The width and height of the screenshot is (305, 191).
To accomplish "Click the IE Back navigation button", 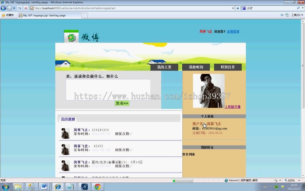I will [x=3, y=8].
